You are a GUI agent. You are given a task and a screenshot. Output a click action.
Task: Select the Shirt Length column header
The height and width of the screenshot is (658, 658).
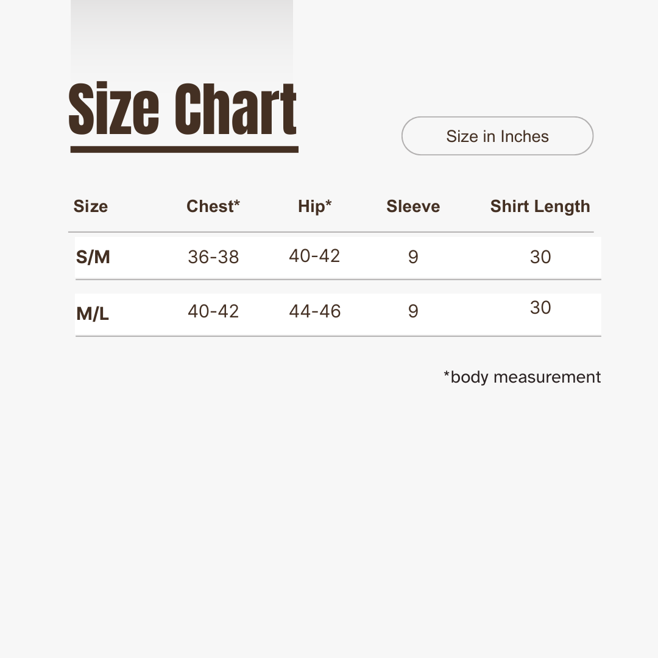click(x=540, y=207)
